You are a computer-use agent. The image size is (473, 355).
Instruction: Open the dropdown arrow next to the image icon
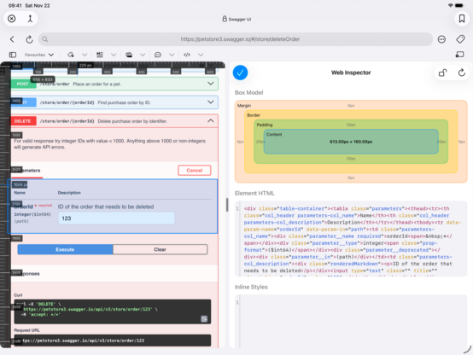[x=143, y=55]
